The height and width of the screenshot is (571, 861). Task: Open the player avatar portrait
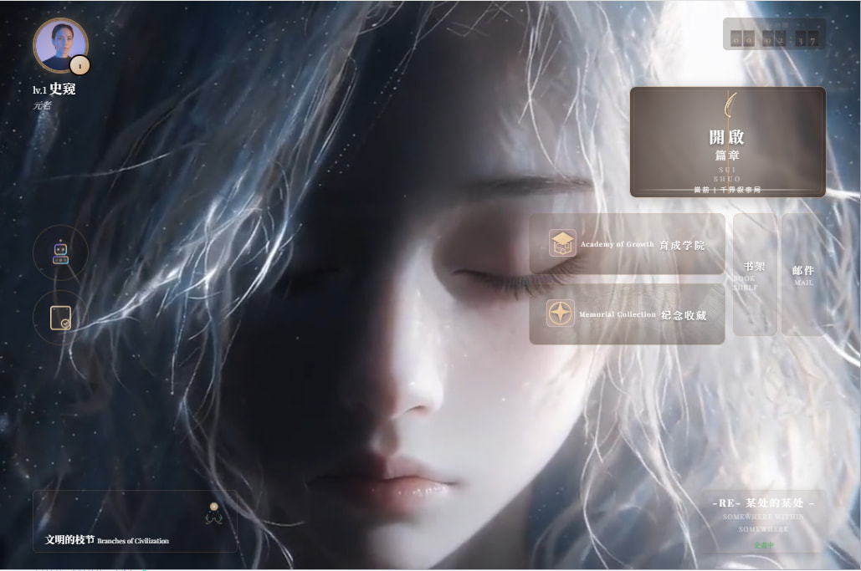pyautogui.click(x=60, y=45)
